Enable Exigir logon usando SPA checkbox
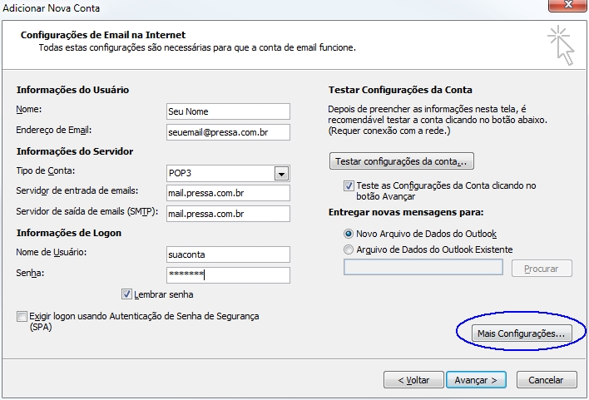Viewport: 589px width, 400px height. 22,316
